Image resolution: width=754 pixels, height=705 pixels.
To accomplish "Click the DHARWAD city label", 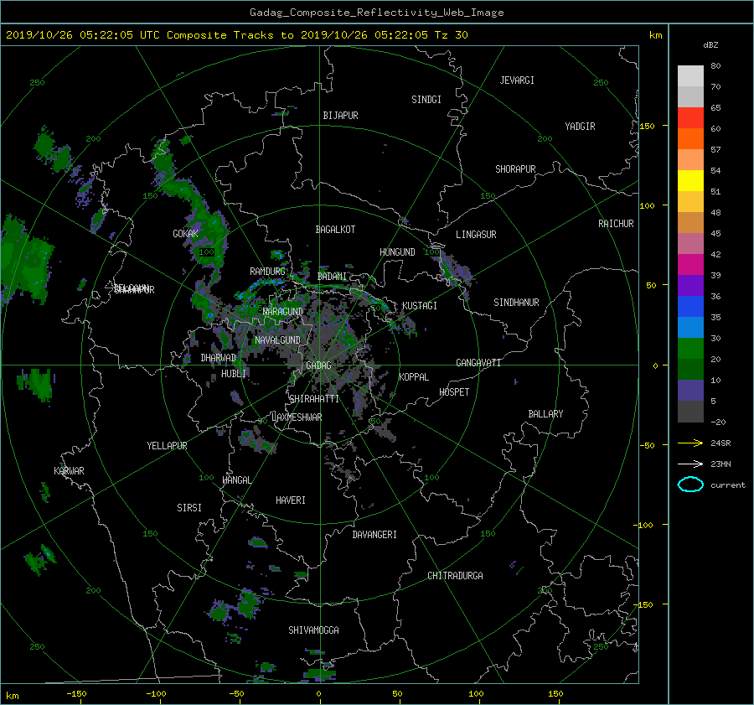I will tap(218, 358).
